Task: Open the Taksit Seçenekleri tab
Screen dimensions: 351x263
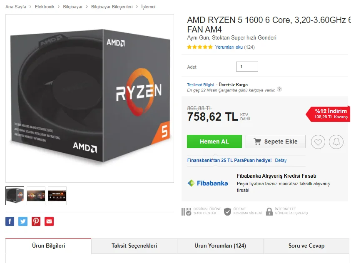Action: [x=134, y=246]
